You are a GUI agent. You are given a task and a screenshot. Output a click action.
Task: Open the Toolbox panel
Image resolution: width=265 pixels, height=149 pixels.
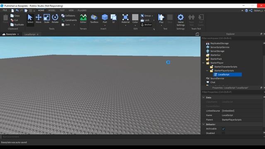tap(94, 19)
